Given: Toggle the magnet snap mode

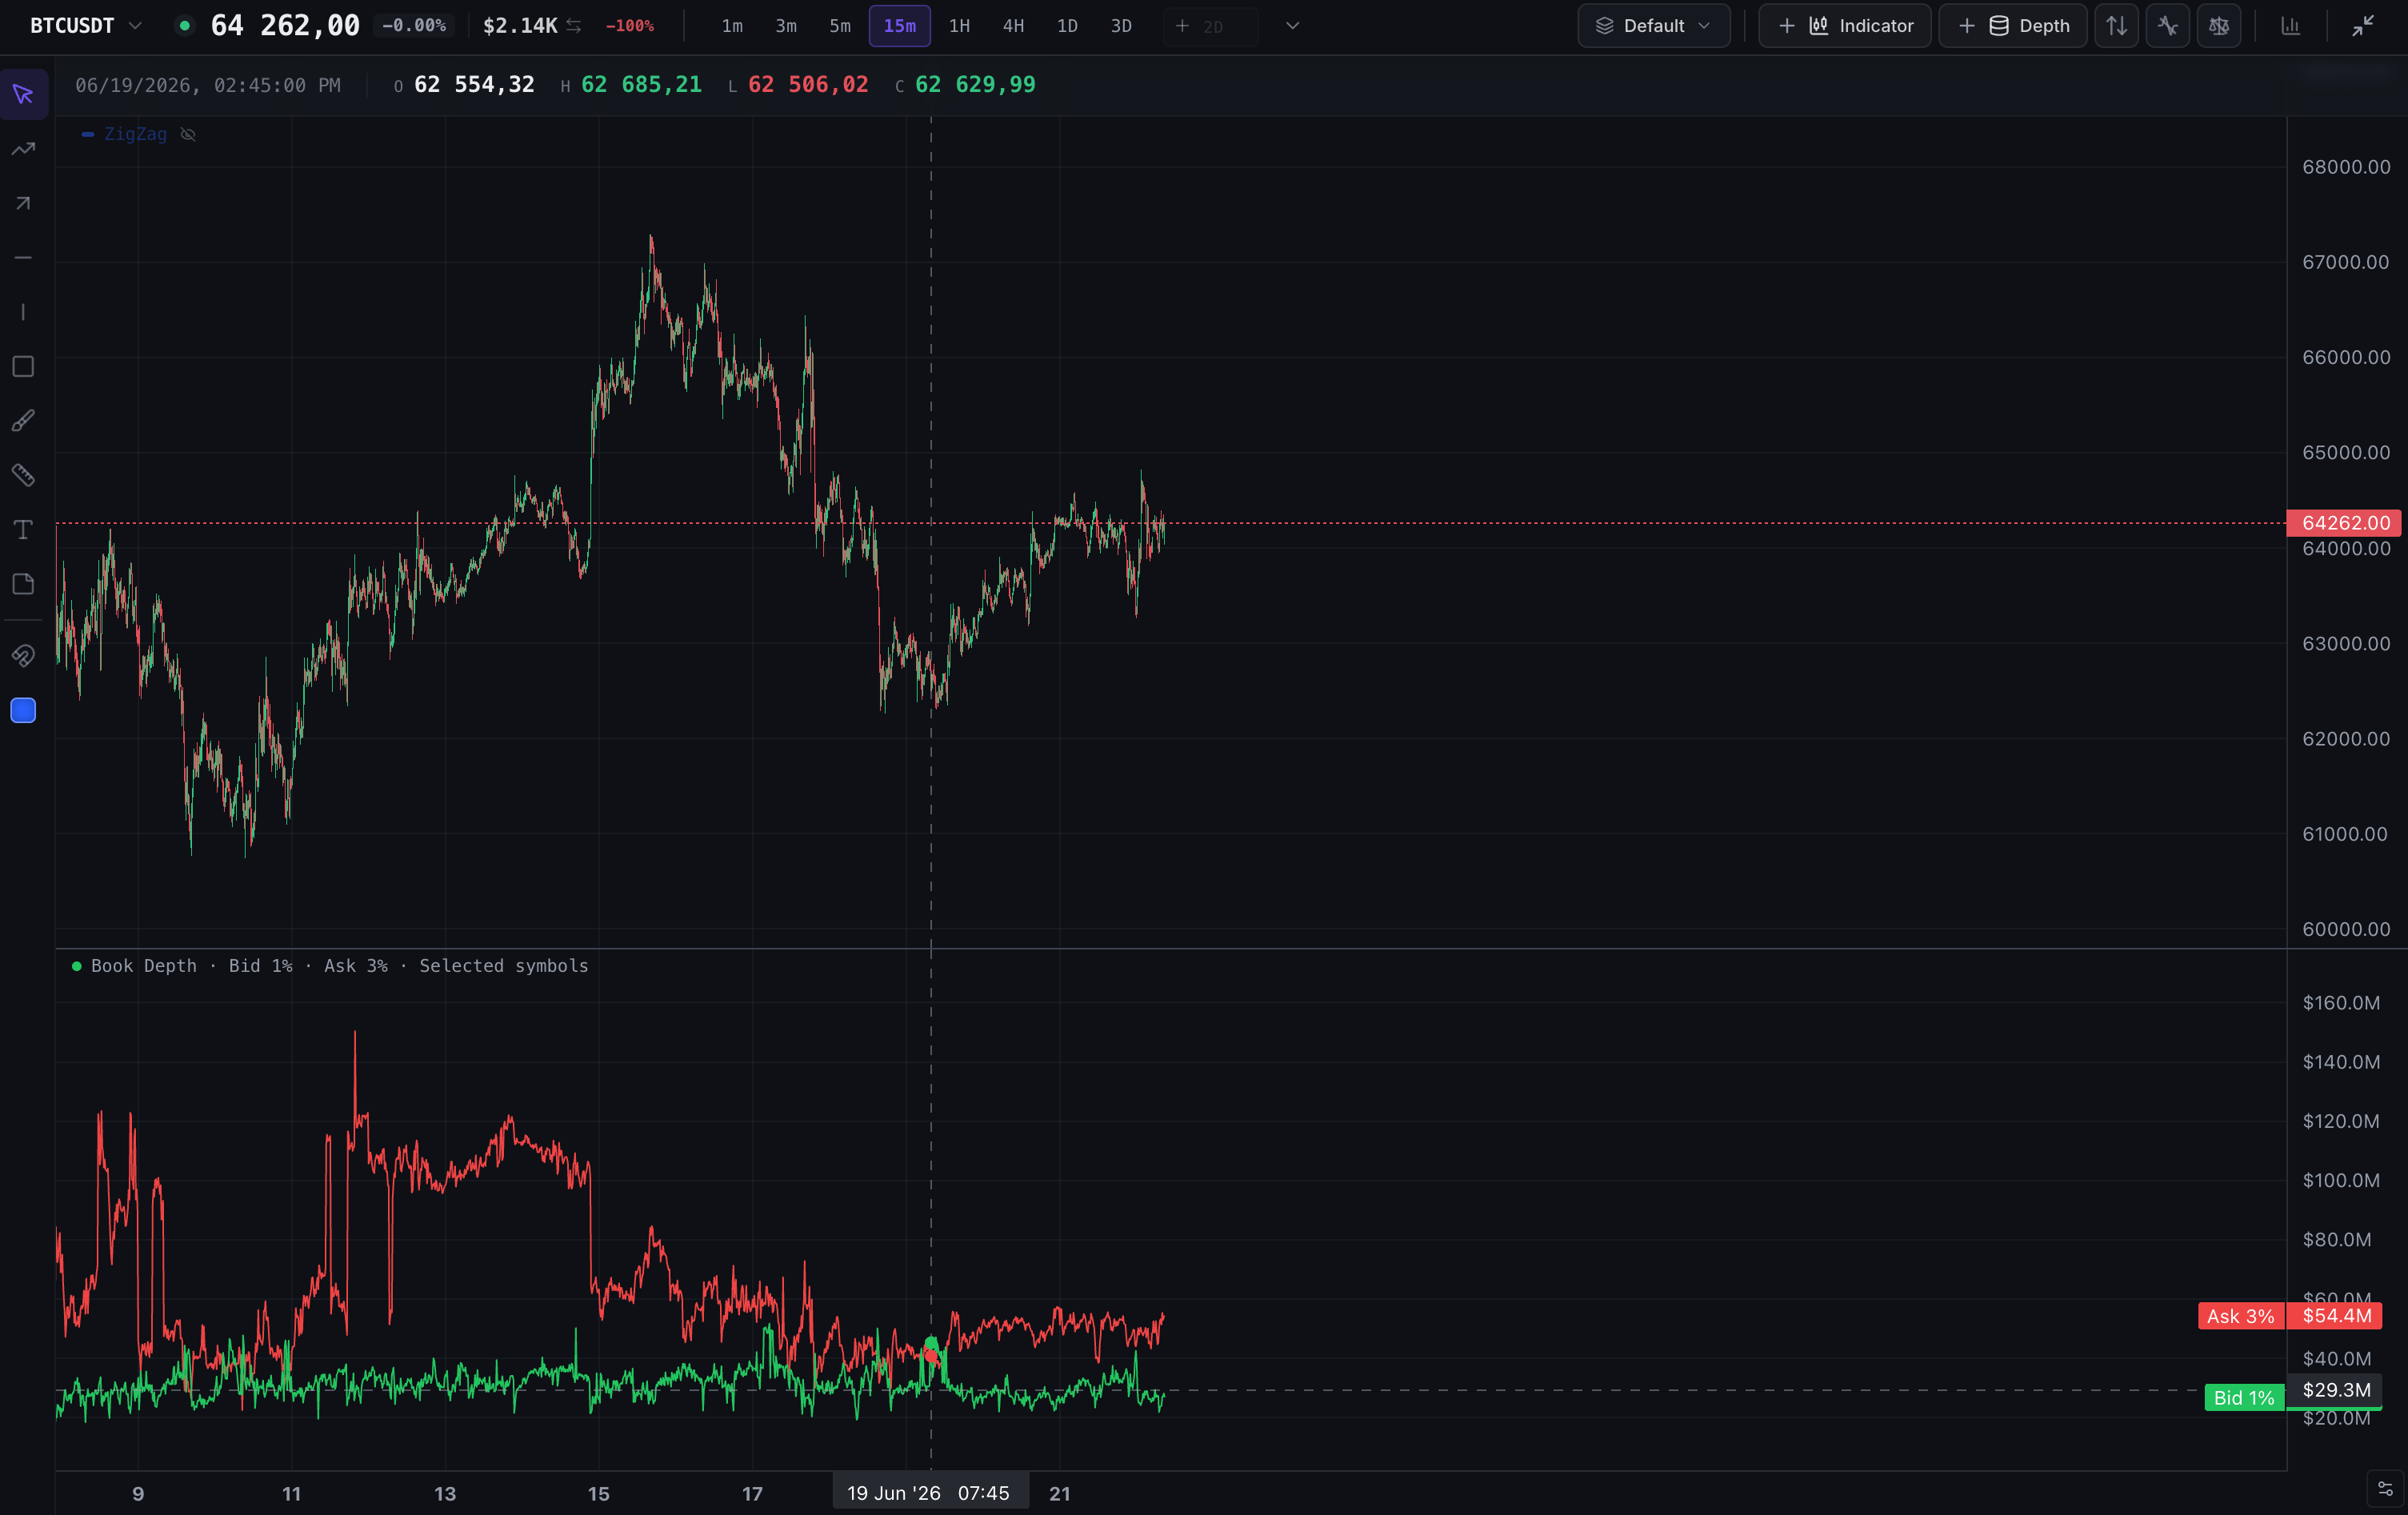Looking at the screenshot, I should [23, 656].
